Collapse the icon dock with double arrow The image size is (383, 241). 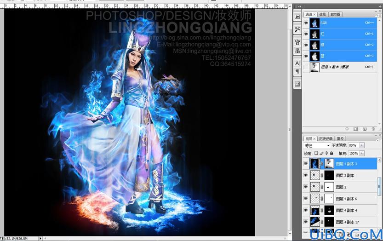coord(299,6)
